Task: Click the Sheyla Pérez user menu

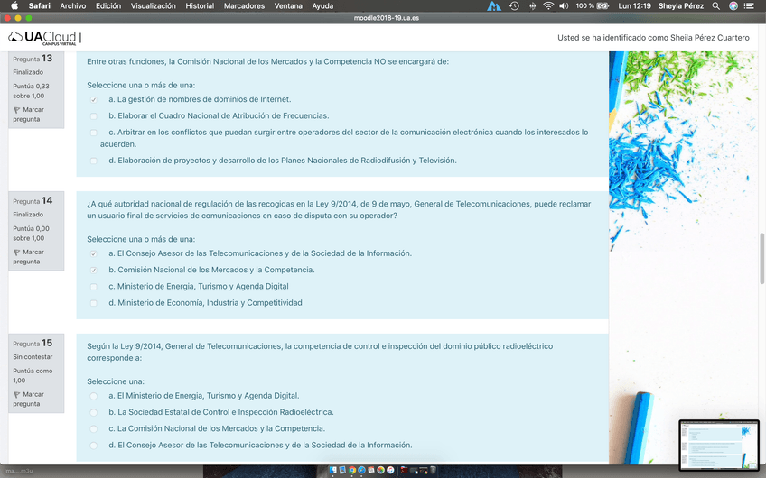Action: 682,5
